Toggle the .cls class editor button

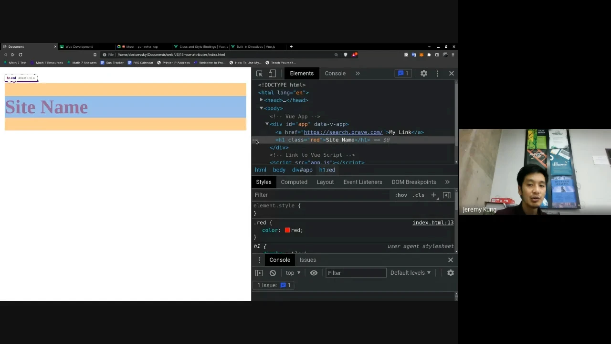point(419,195)
